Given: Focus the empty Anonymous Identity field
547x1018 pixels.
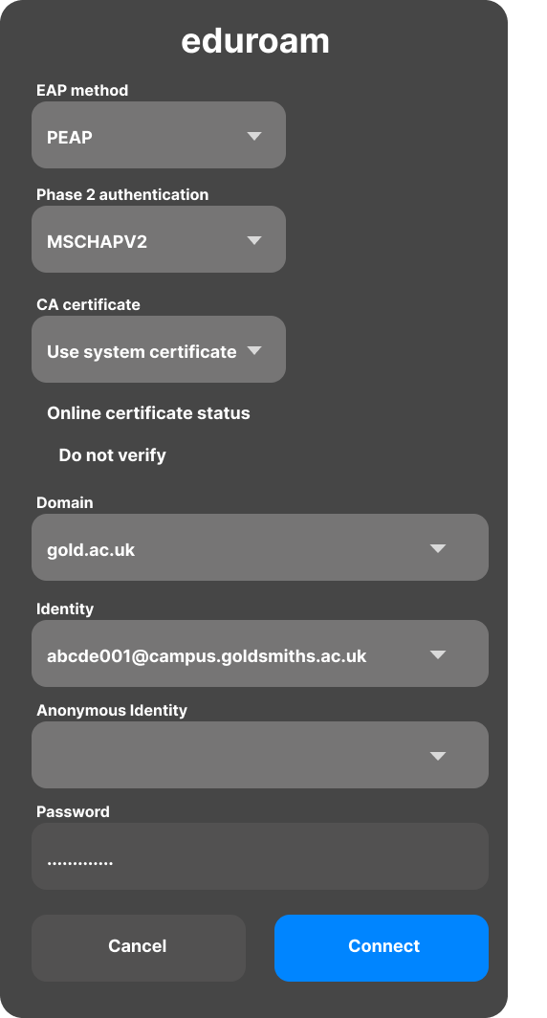Looking at the screenshot, I should 259,755.
